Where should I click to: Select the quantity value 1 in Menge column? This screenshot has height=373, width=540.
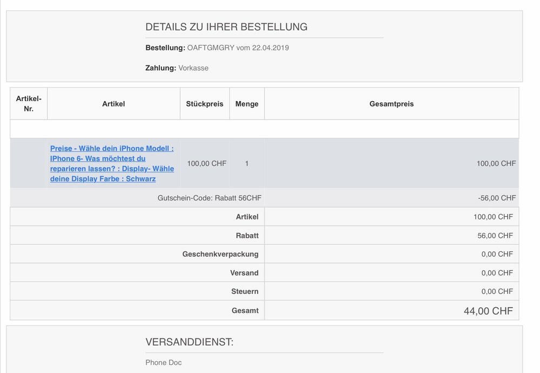(247, 163)
